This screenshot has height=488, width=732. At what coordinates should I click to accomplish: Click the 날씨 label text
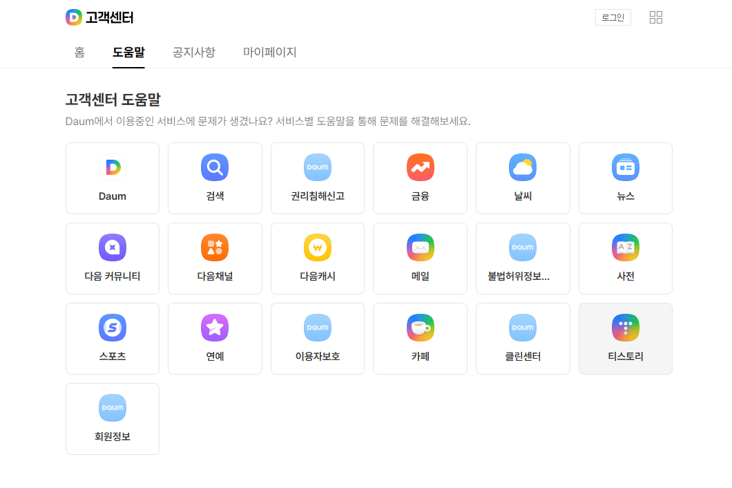coord(523,196)
